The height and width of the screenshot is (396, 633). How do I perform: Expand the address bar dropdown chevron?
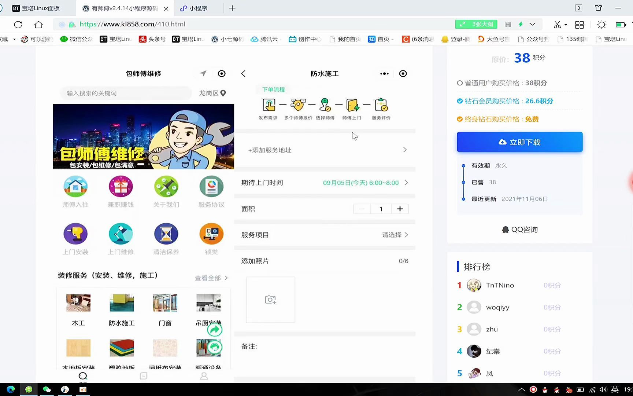(532, 24)
